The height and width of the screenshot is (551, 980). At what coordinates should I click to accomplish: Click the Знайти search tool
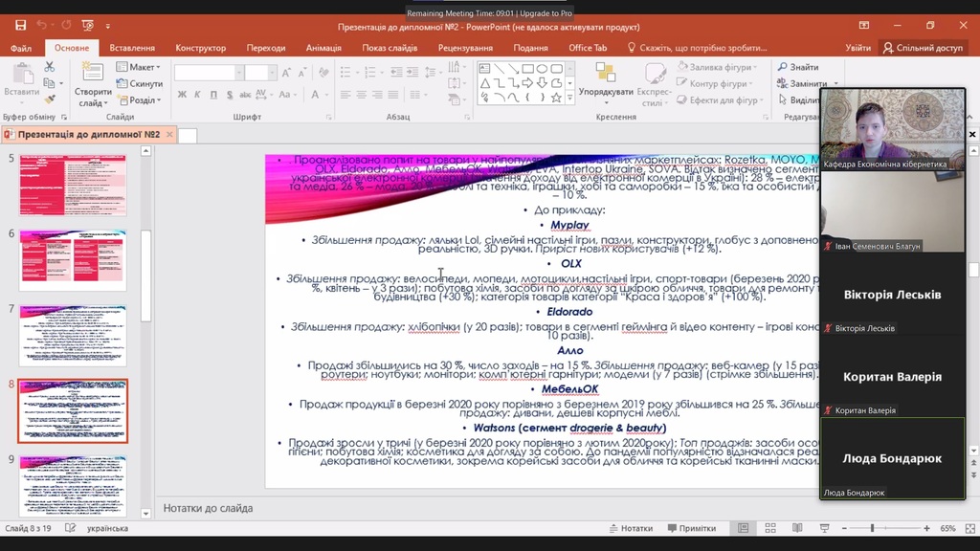pos(797,67)
